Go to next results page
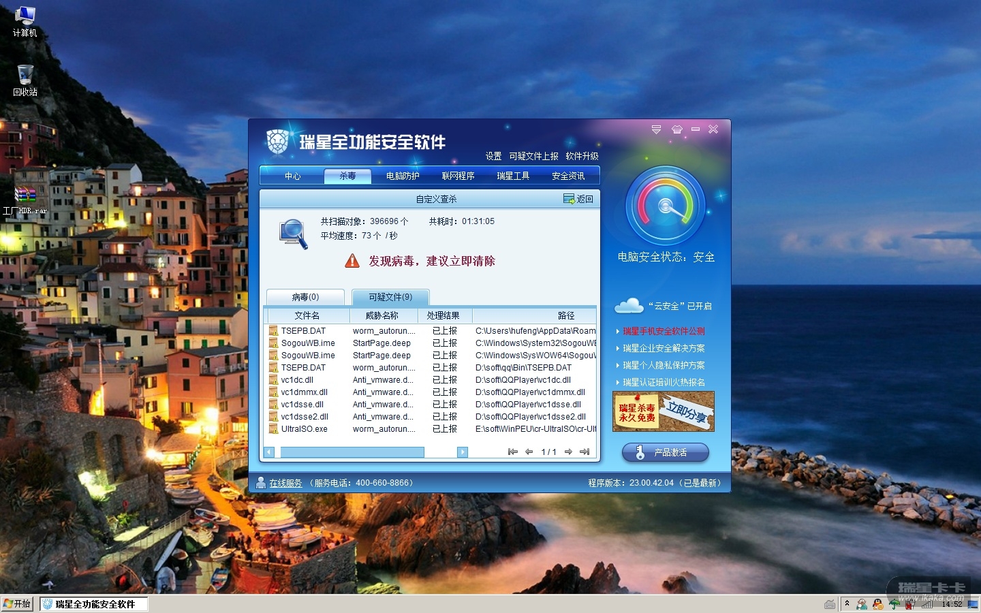981x613 pixels. tap(568, 452)
